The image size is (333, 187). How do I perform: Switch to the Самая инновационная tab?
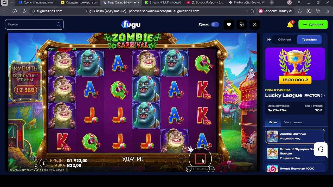tap(37, 3)
